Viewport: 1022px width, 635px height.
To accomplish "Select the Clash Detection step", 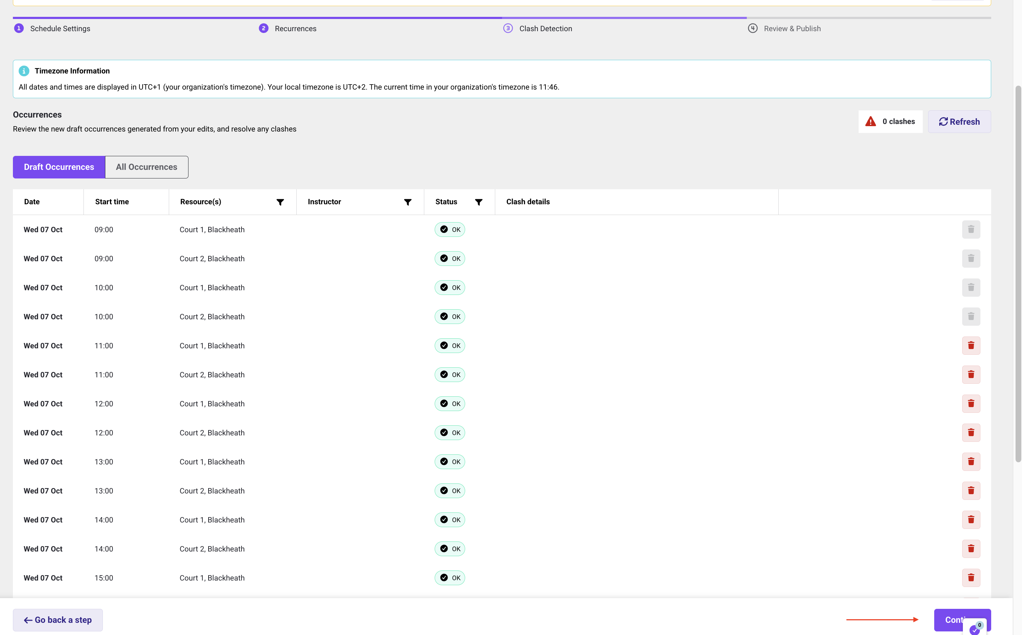I will pos(538,29).
